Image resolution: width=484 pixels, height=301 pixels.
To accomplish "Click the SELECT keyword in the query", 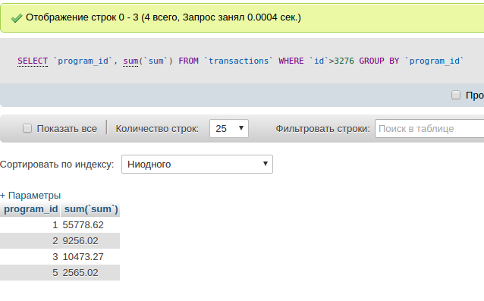I will [x=33, y=61].
